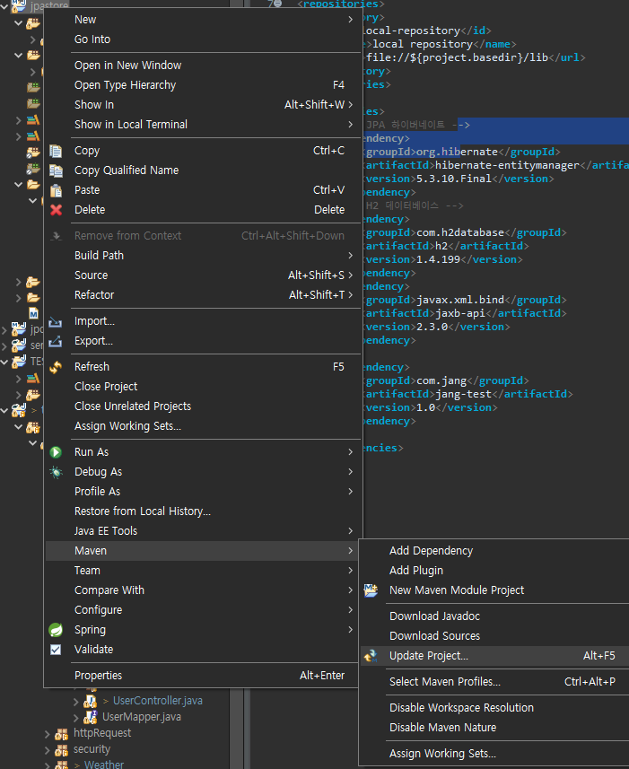Click the New Maven Module Project icon
This screenshot has width=629, height=769.
[371, 590]
